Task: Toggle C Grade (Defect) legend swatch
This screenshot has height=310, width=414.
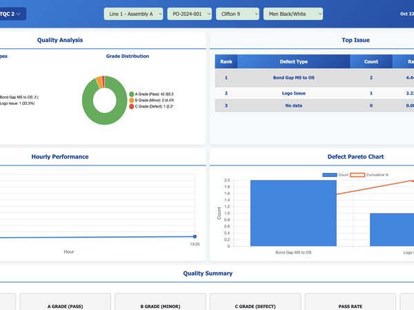Action: 132,107
